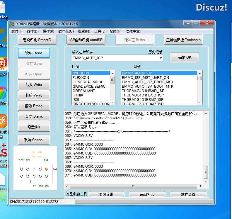232x219 pixels.
Task: Click log line 064 eMMC OCR: 0000
Action: click(84, 144)
